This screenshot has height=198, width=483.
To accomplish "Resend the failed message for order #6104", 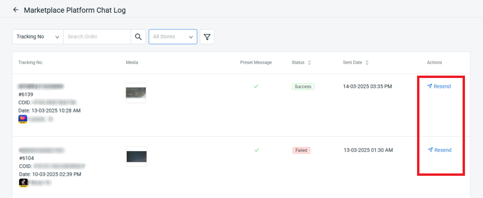I will click(x=439, y=150).
